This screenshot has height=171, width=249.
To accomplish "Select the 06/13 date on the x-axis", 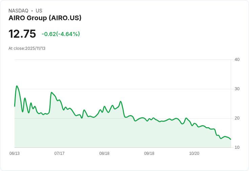I will pyautogui.click(x=15, y=153).
